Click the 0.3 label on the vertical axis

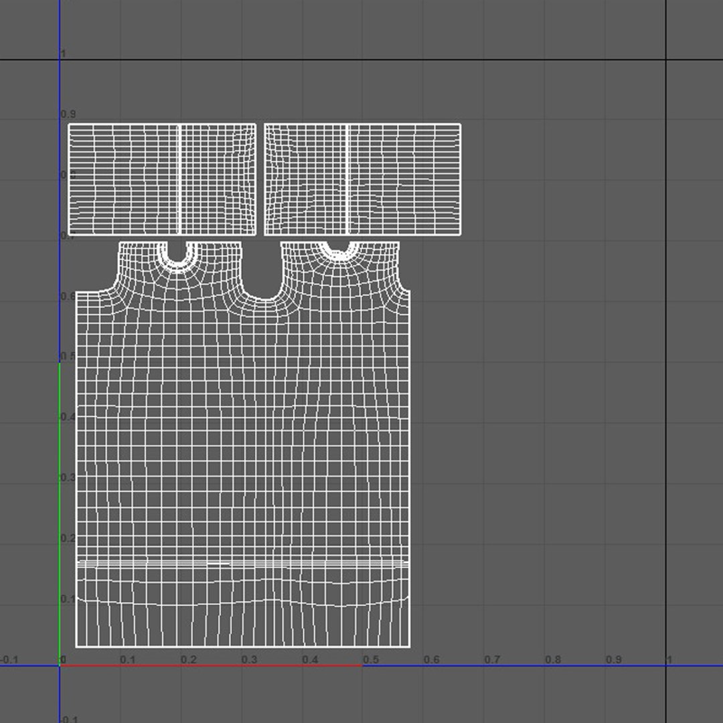68,477
